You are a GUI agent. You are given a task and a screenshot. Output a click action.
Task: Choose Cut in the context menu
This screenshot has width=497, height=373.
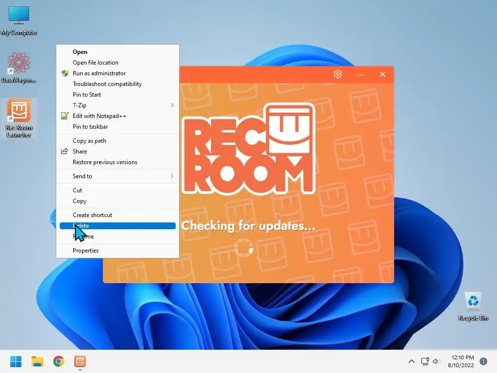pyautogui.click(x=117, y=190)
